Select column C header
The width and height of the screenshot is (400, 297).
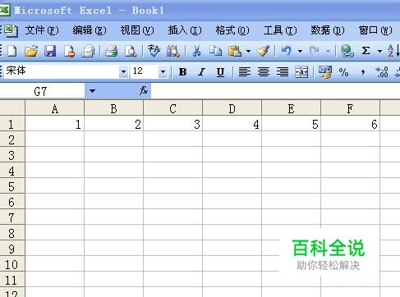pos(172,108)
